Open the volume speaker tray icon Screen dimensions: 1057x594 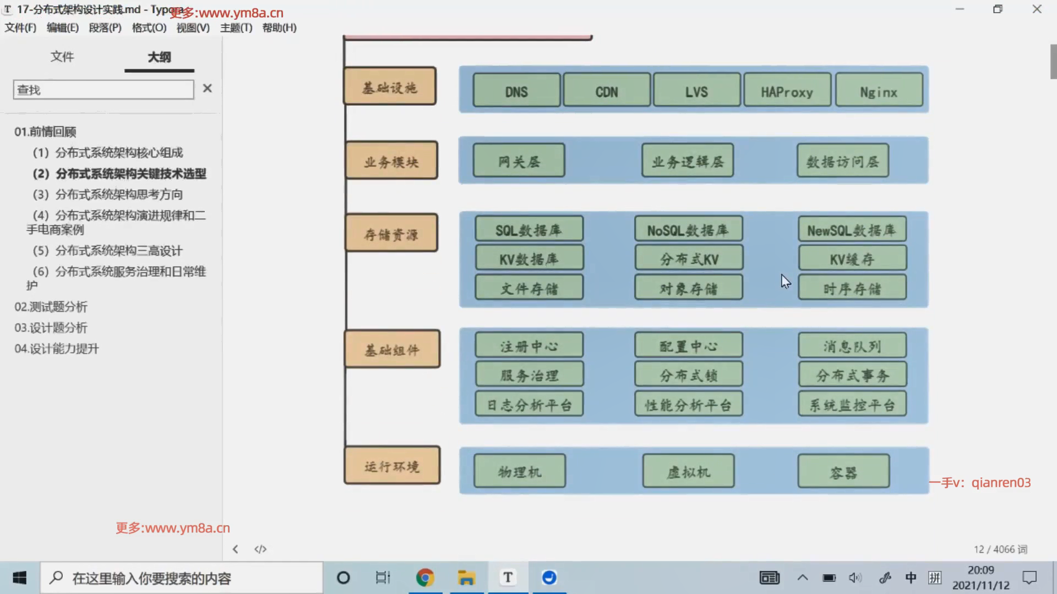click(x=854, y=577)
